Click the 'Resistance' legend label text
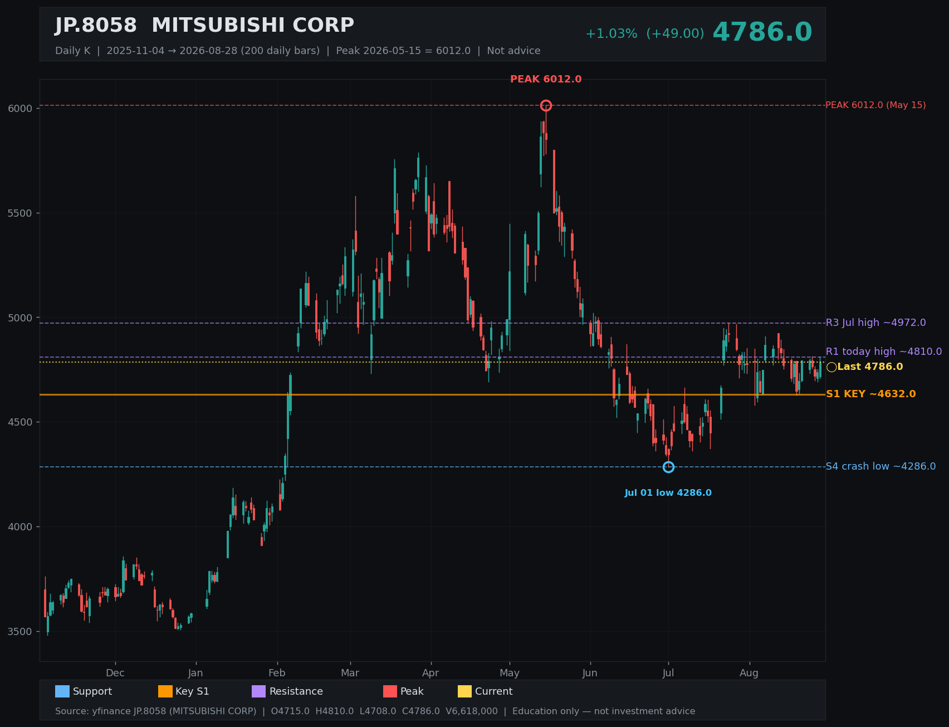The height and width of the screenshot is (727, 949). pyautogui.click(x=296, y=691)
